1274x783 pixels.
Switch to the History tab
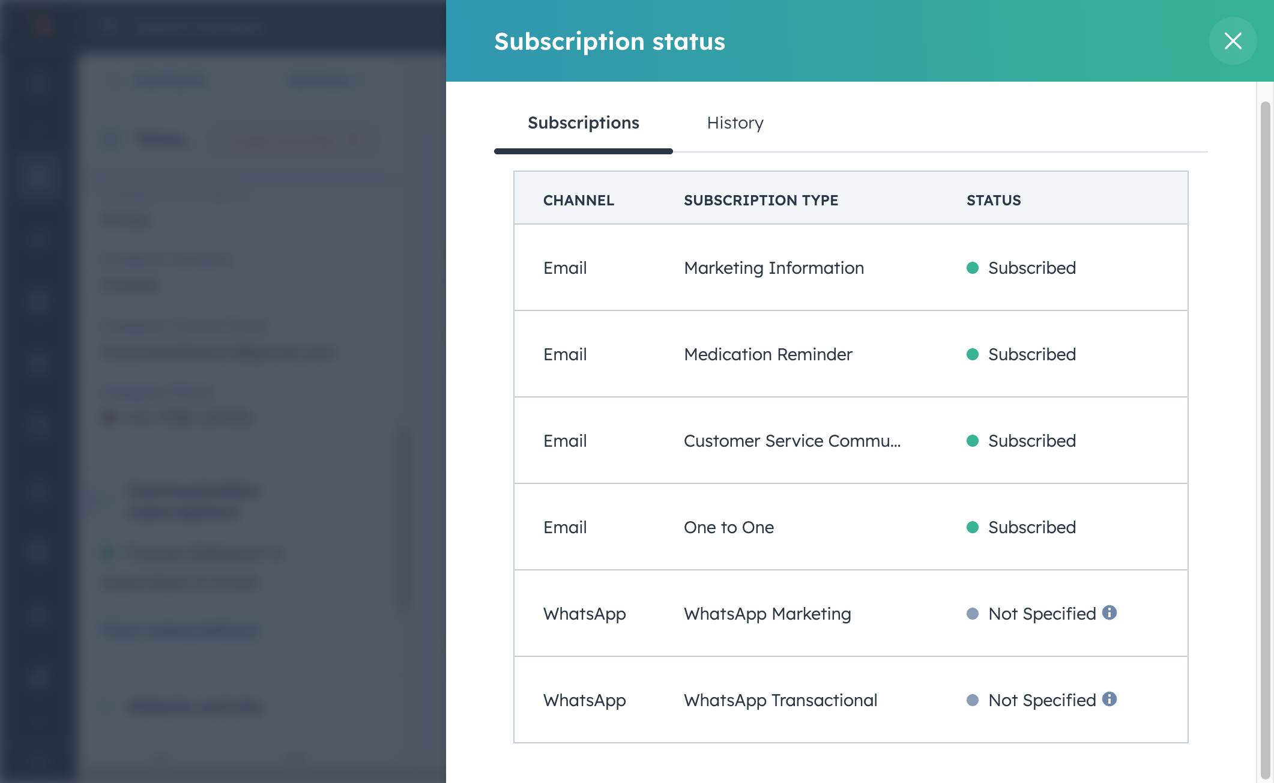point(735,122)
